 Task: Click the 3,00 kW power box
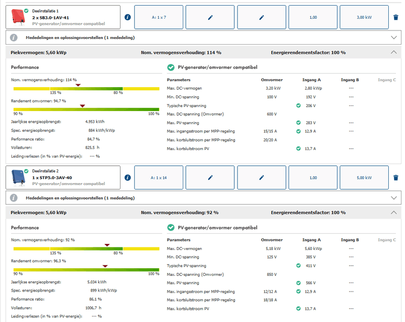[364, 17]
